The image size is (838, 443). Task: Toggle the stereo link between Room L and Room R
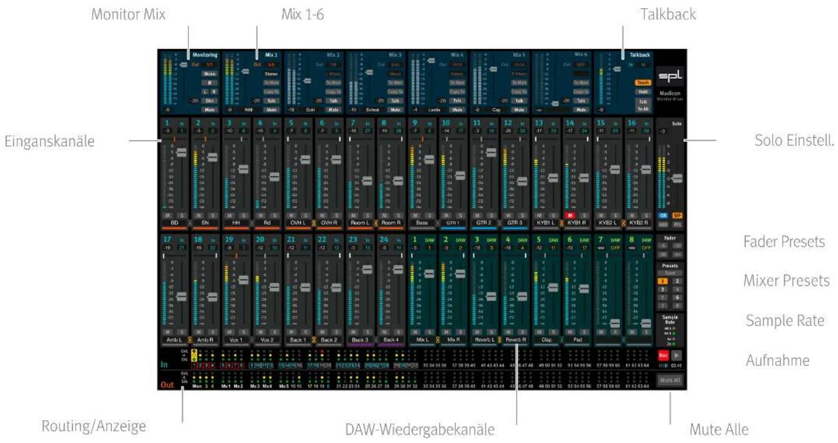pos(376,223)
